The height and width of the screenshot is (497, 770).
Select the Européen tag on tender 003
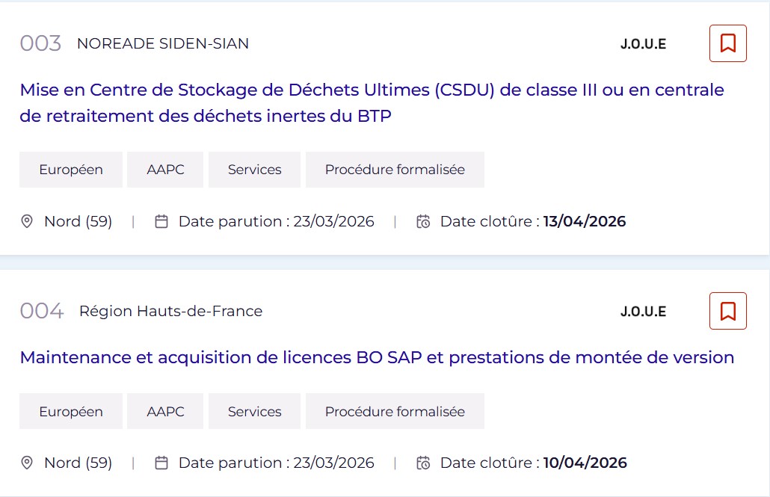(x=71, y=170)
